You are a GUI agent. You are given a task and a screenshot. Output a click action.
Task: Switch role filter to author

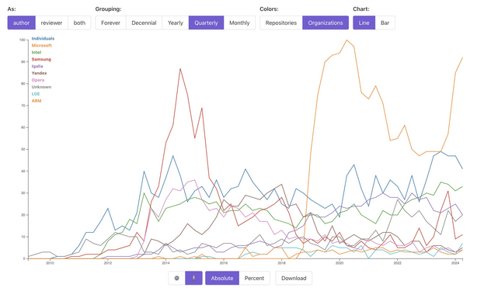[21, 23]
